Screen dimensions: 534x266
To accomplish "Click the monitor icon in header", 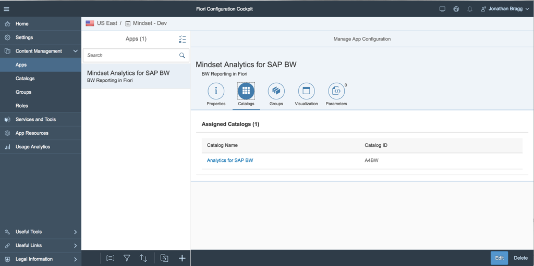I will 442,9.
